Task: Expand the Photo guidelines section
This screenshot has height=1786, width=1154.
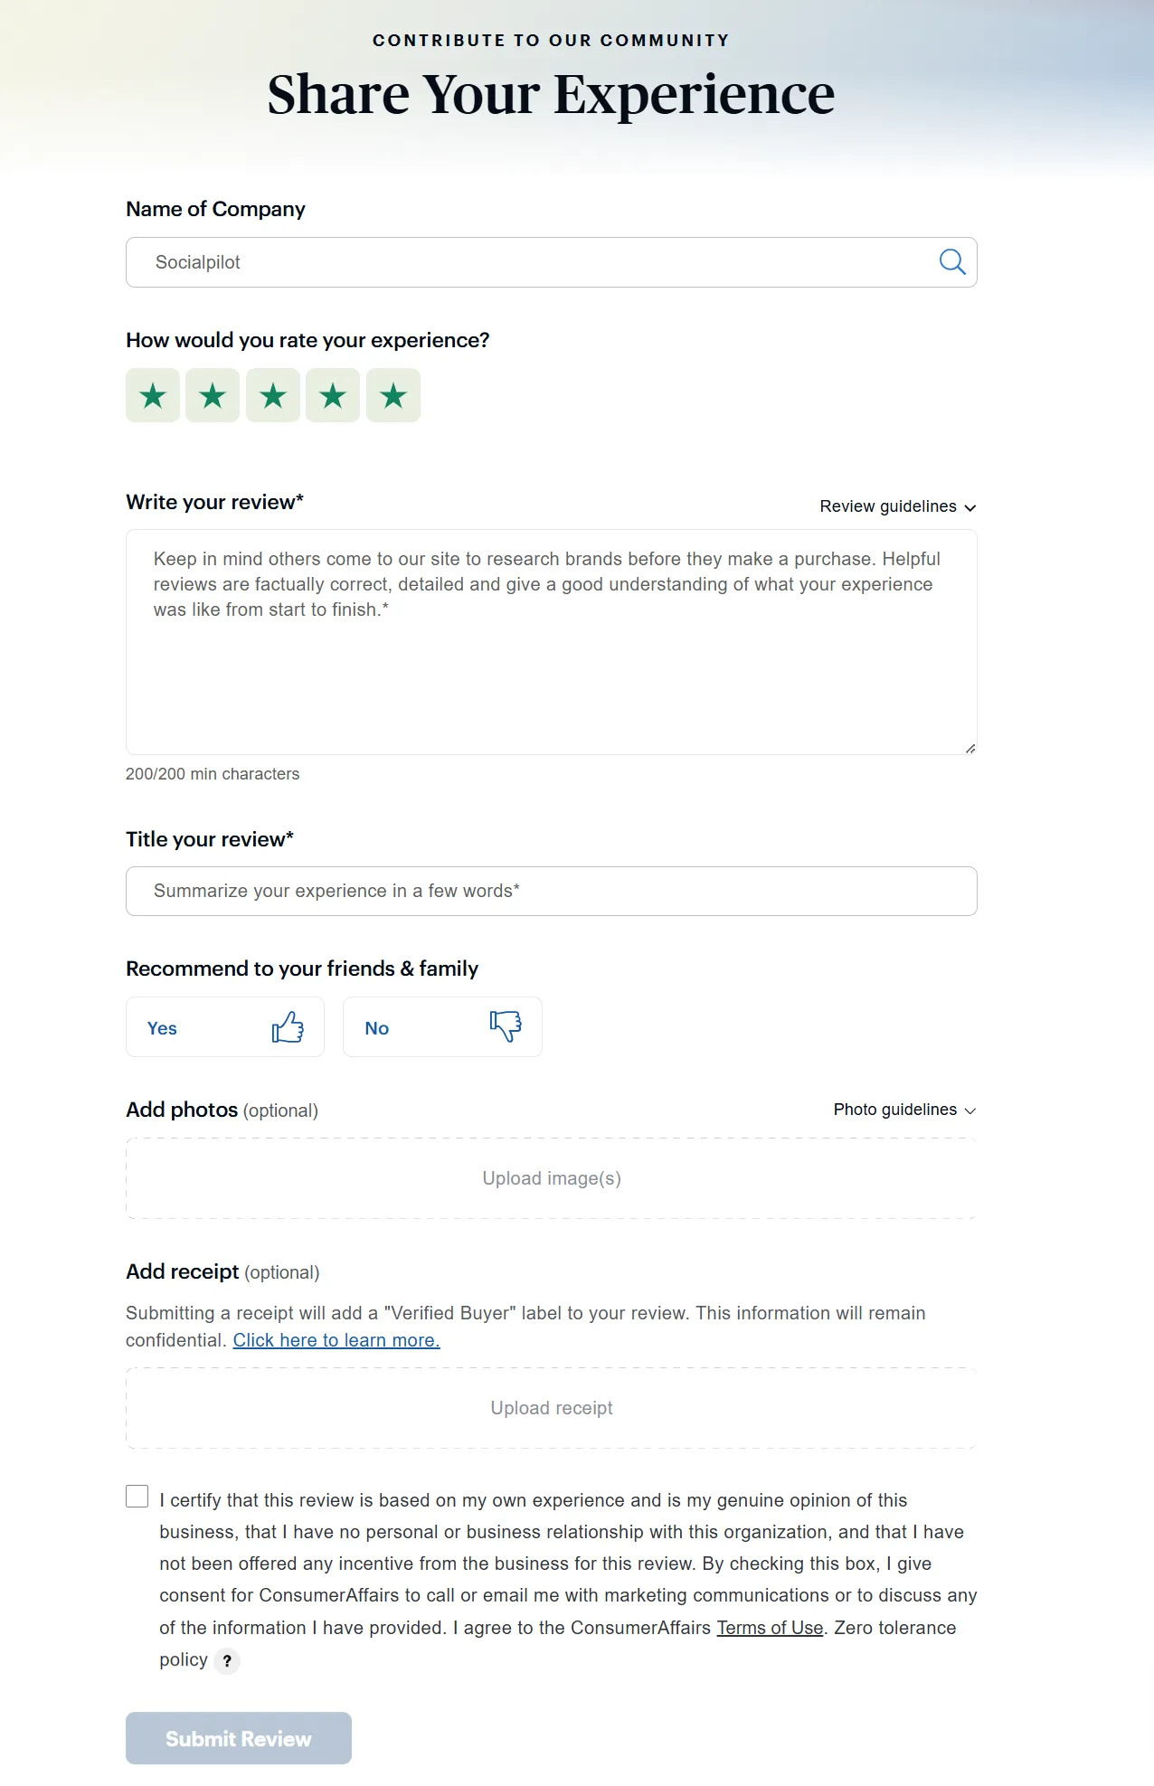Action: 904,1110
